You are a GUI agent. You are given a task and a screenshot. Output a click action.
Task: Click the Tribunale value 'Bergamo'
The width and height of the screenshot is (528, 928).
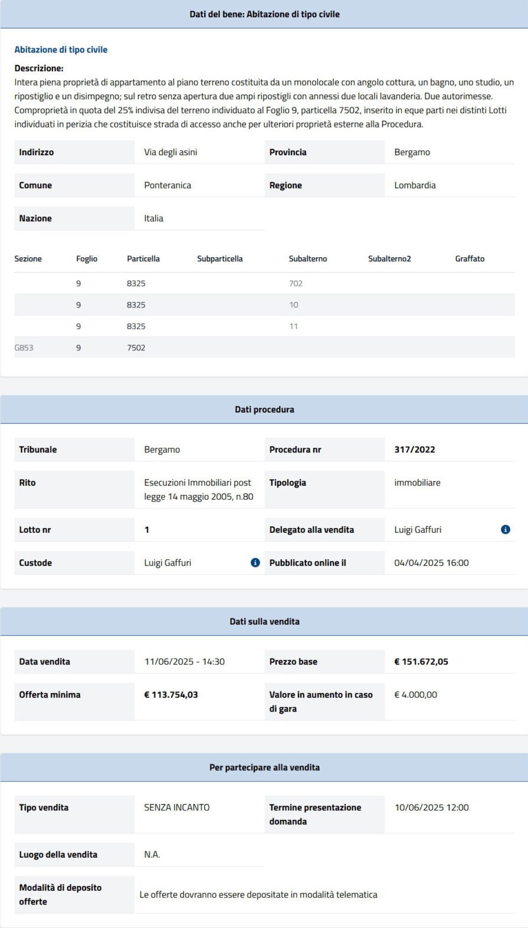(162, 450)
